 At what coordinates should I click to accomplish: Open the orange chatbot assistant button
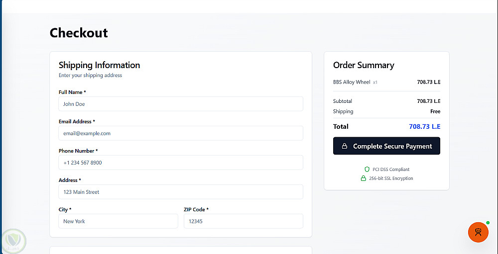[478, 232]
